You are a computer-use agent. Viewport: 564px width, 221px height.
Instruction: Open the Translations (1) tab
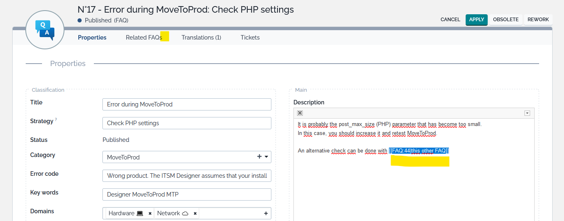tap(201, 38)
